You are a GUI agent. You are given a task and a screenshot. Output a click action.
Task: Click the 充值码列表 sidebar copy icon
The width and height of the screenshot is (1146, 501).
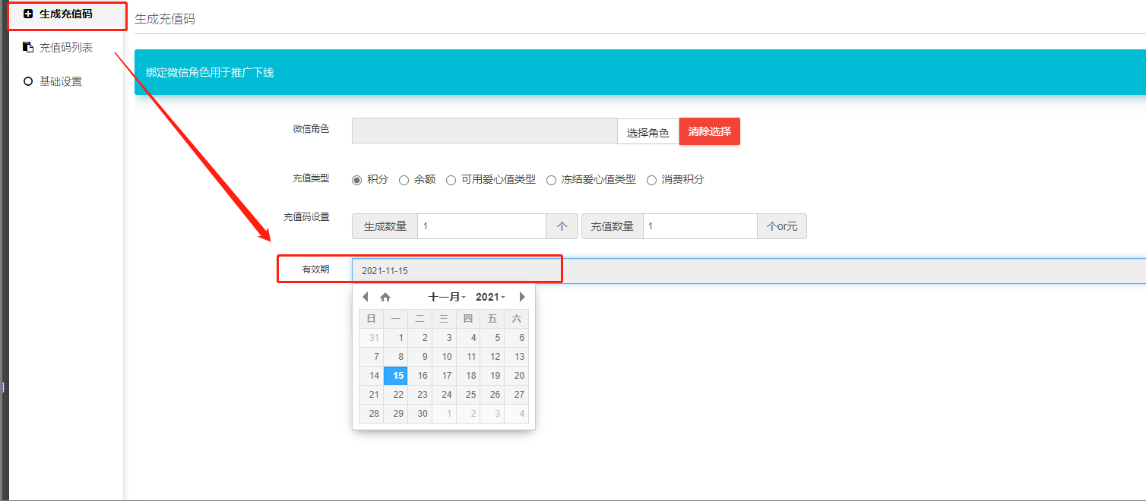[x=28, y=47]
